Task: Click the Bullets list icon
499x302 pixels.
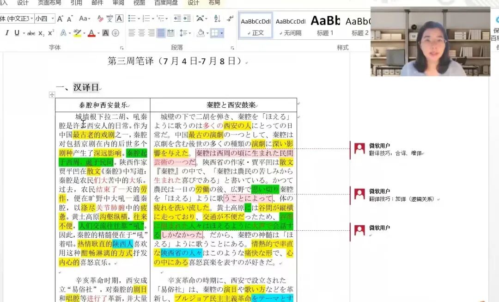Action: tap(132, 18)
